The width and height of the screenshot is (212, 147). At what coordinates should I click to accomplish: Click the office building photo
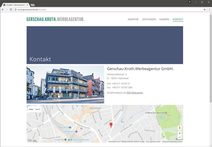pos(65,84)
